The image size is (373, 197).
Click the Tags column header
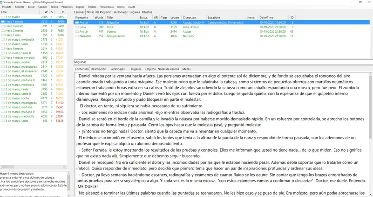164,18
